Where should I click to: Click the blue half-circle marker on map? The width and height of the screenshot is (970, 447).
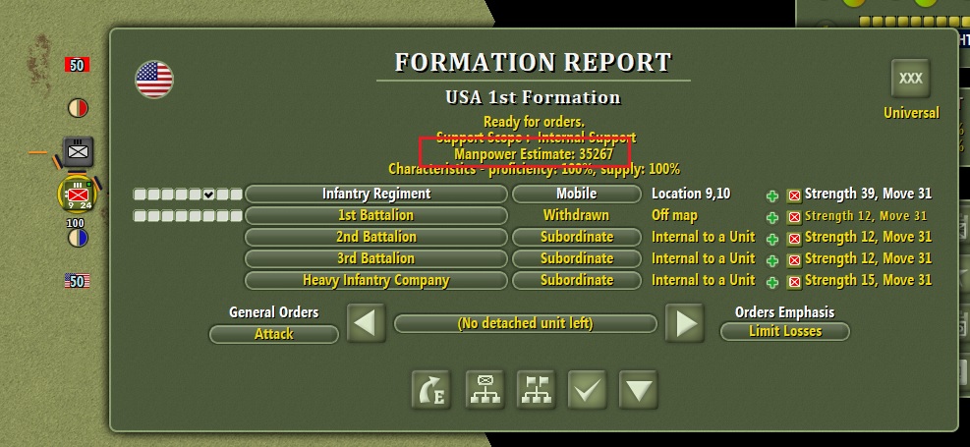(x=78, y=238)
